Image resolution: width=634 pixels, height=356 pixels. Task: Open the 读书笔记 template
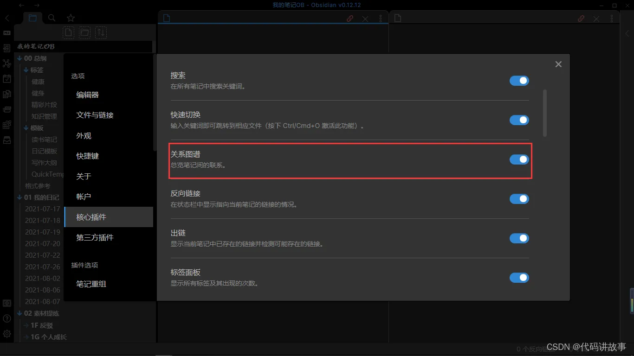click(45, 140)
